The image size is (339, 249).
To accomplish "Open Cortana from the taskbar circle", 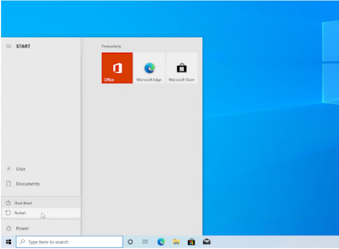I will (130, 242).
